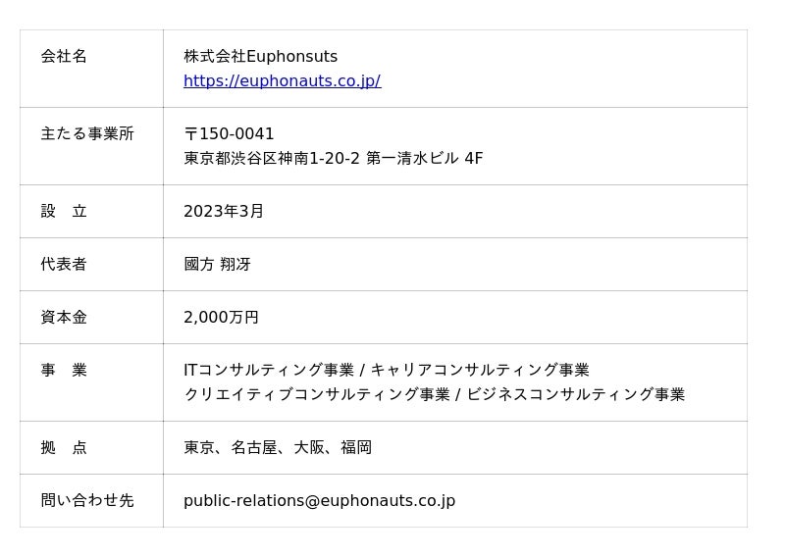Click the 拠 点 row label
This screenshot has height=557, width=785.
(x=64, y=448)
